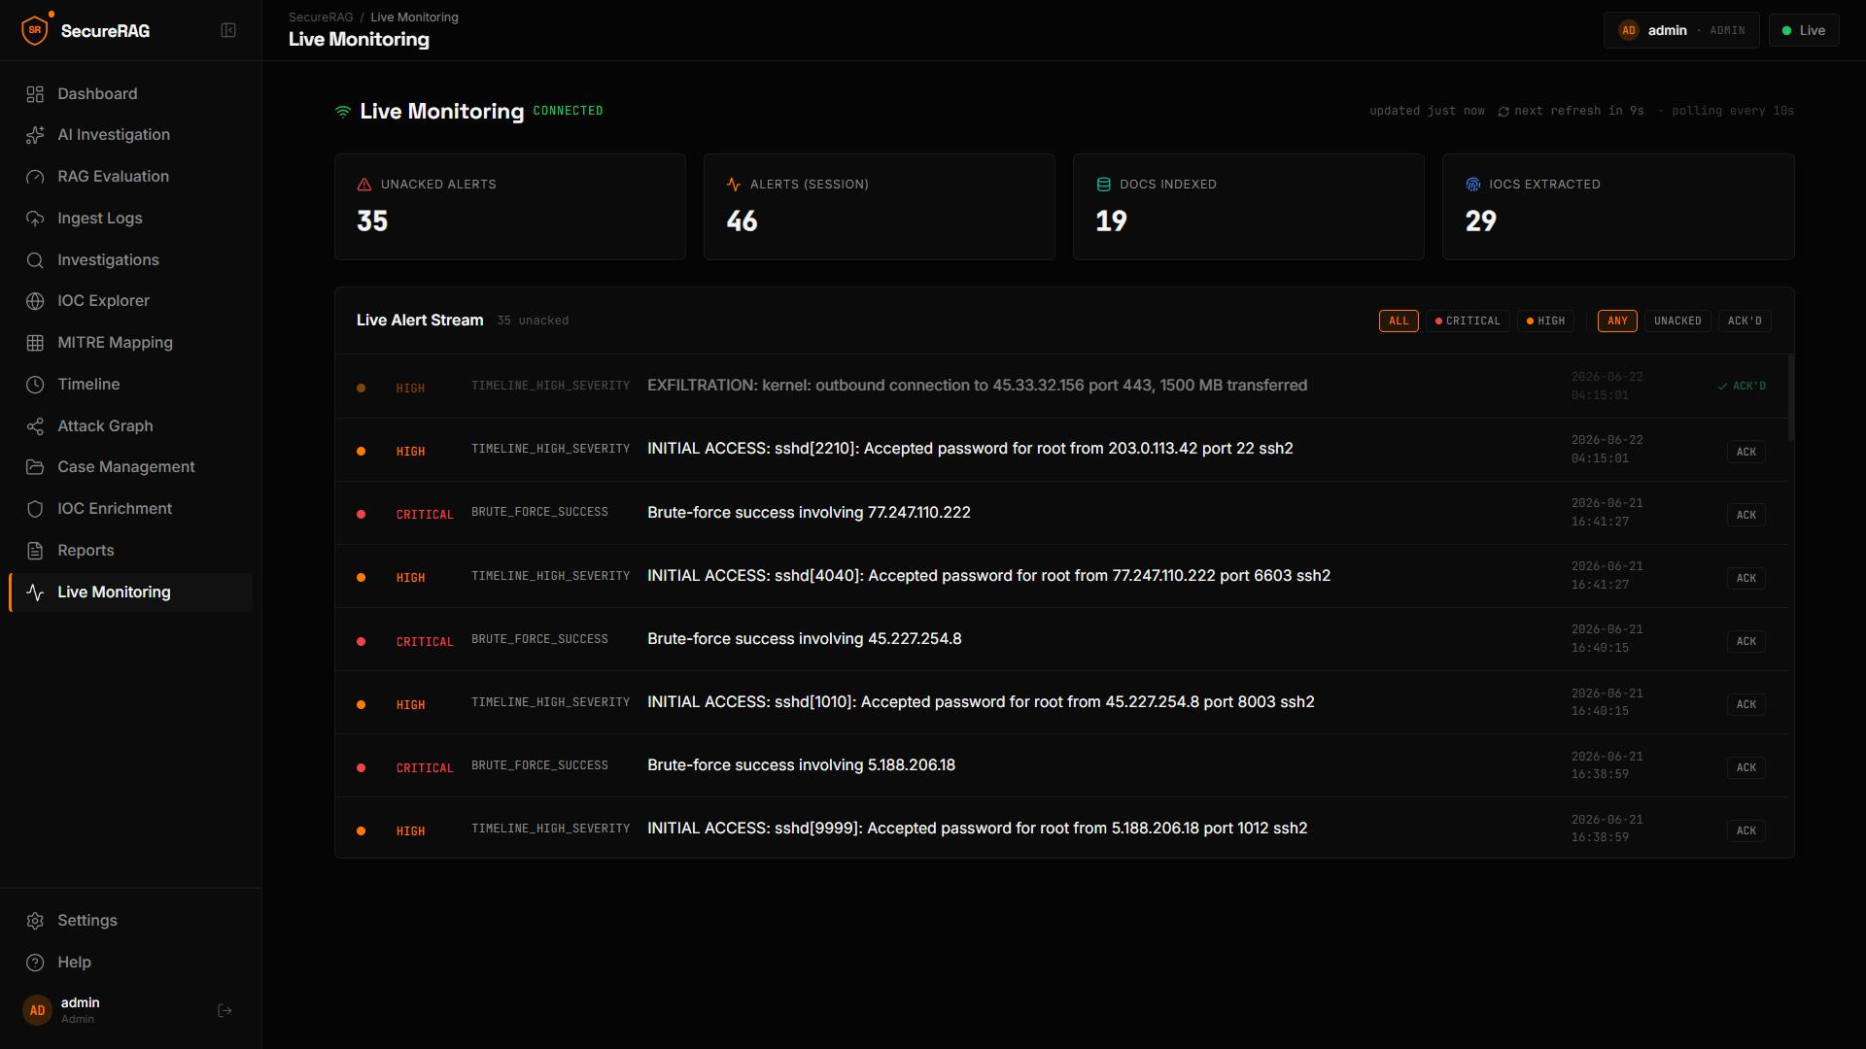Click the Docs Indexed database icon
Screen dimensions: 1866x1049
click(x=1103, y=185)
